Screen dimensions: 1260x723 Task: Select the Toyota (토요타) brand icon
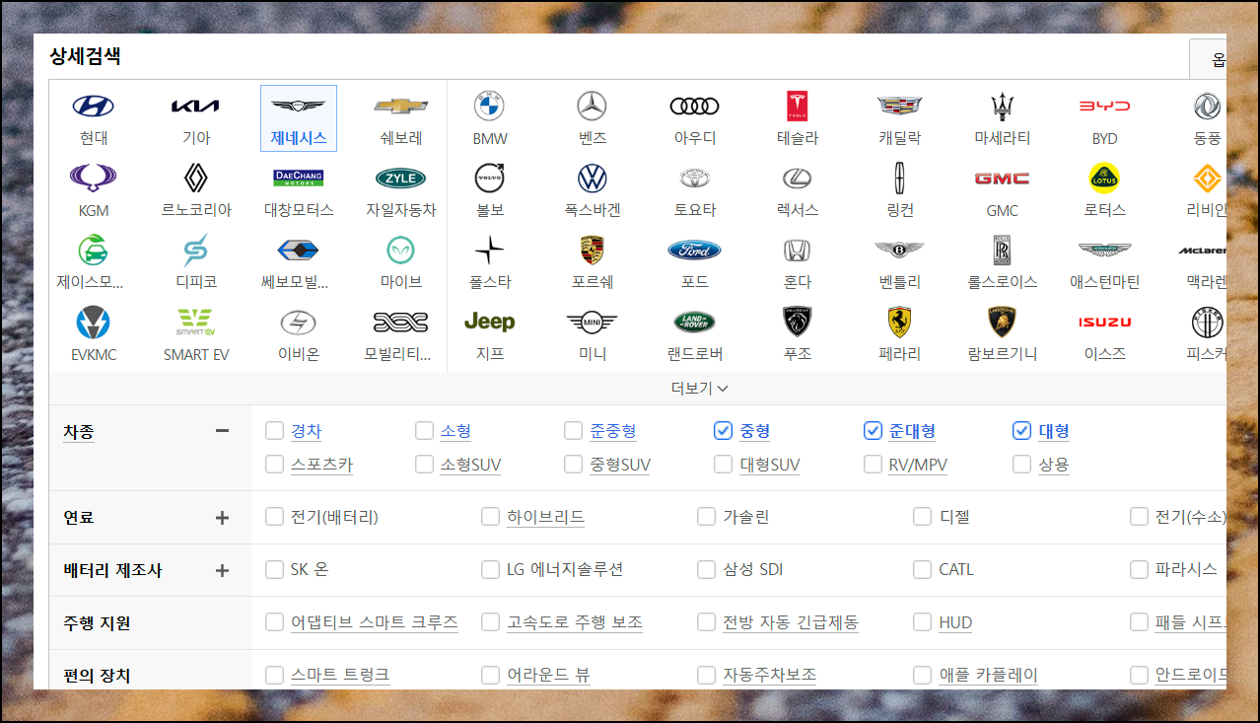coord(695,179)
